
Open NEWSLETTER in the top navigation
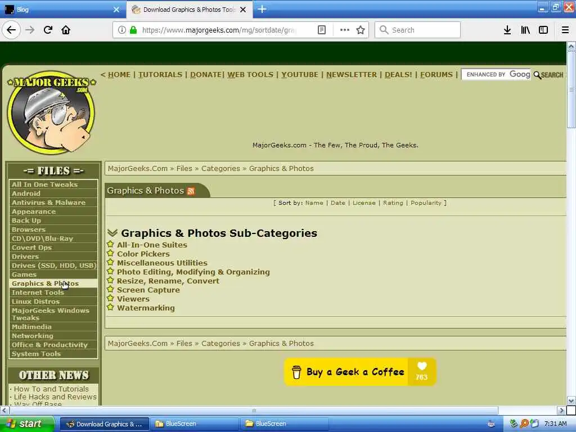click(352, 75)
